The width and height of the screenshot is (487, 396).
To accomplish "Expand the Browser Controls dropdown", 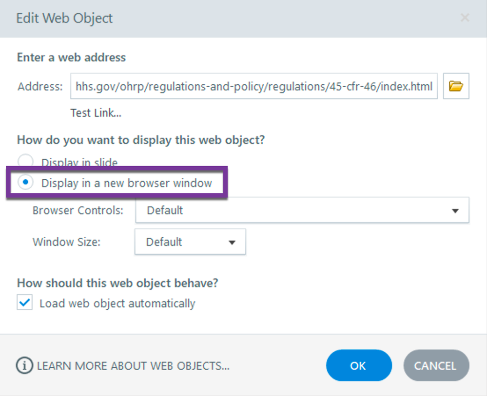I will (302, 210).
